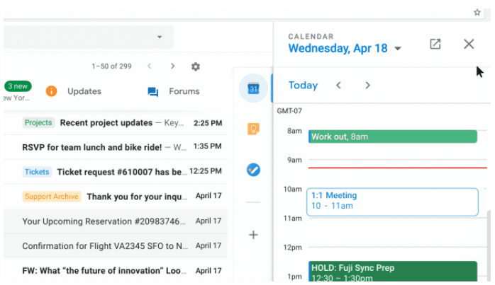
Task: Open Your Upcoming Reservation email
Action: (116, 221)
